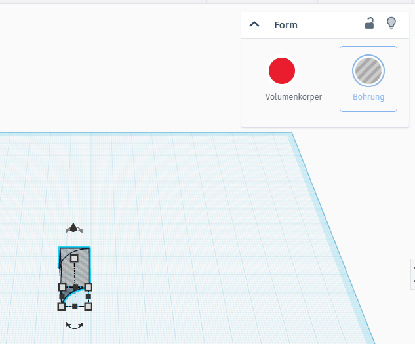Screen dimensions: 415x344
Task: Click the curved rotation arrow below shape
Action: [75, 326]
